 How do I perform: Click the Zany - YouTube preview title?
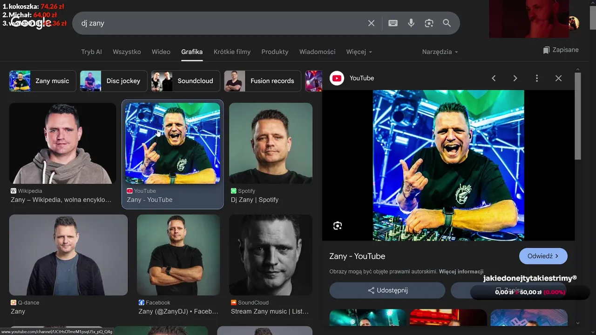tap(357, 256)
